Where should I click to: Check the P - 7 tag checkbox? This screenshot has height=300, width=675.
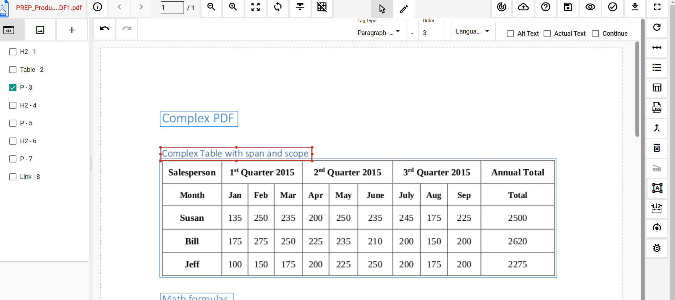tap(13, 159)
